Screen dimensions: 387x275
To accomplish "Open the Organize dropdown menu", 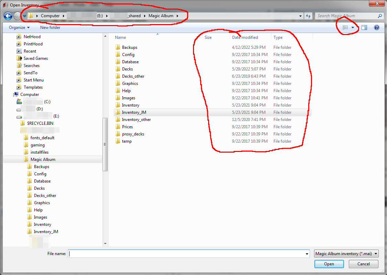I will (19, 27).
